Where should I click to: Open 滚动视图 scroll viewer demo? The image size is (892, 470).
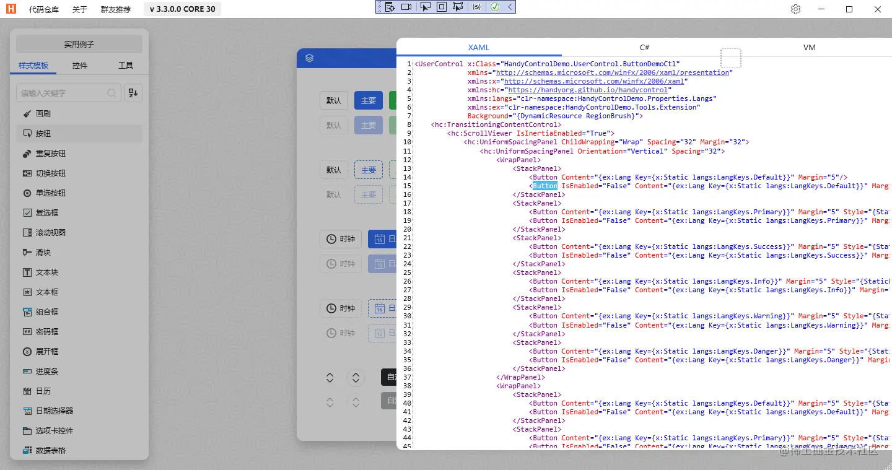[x=79, y=233]
